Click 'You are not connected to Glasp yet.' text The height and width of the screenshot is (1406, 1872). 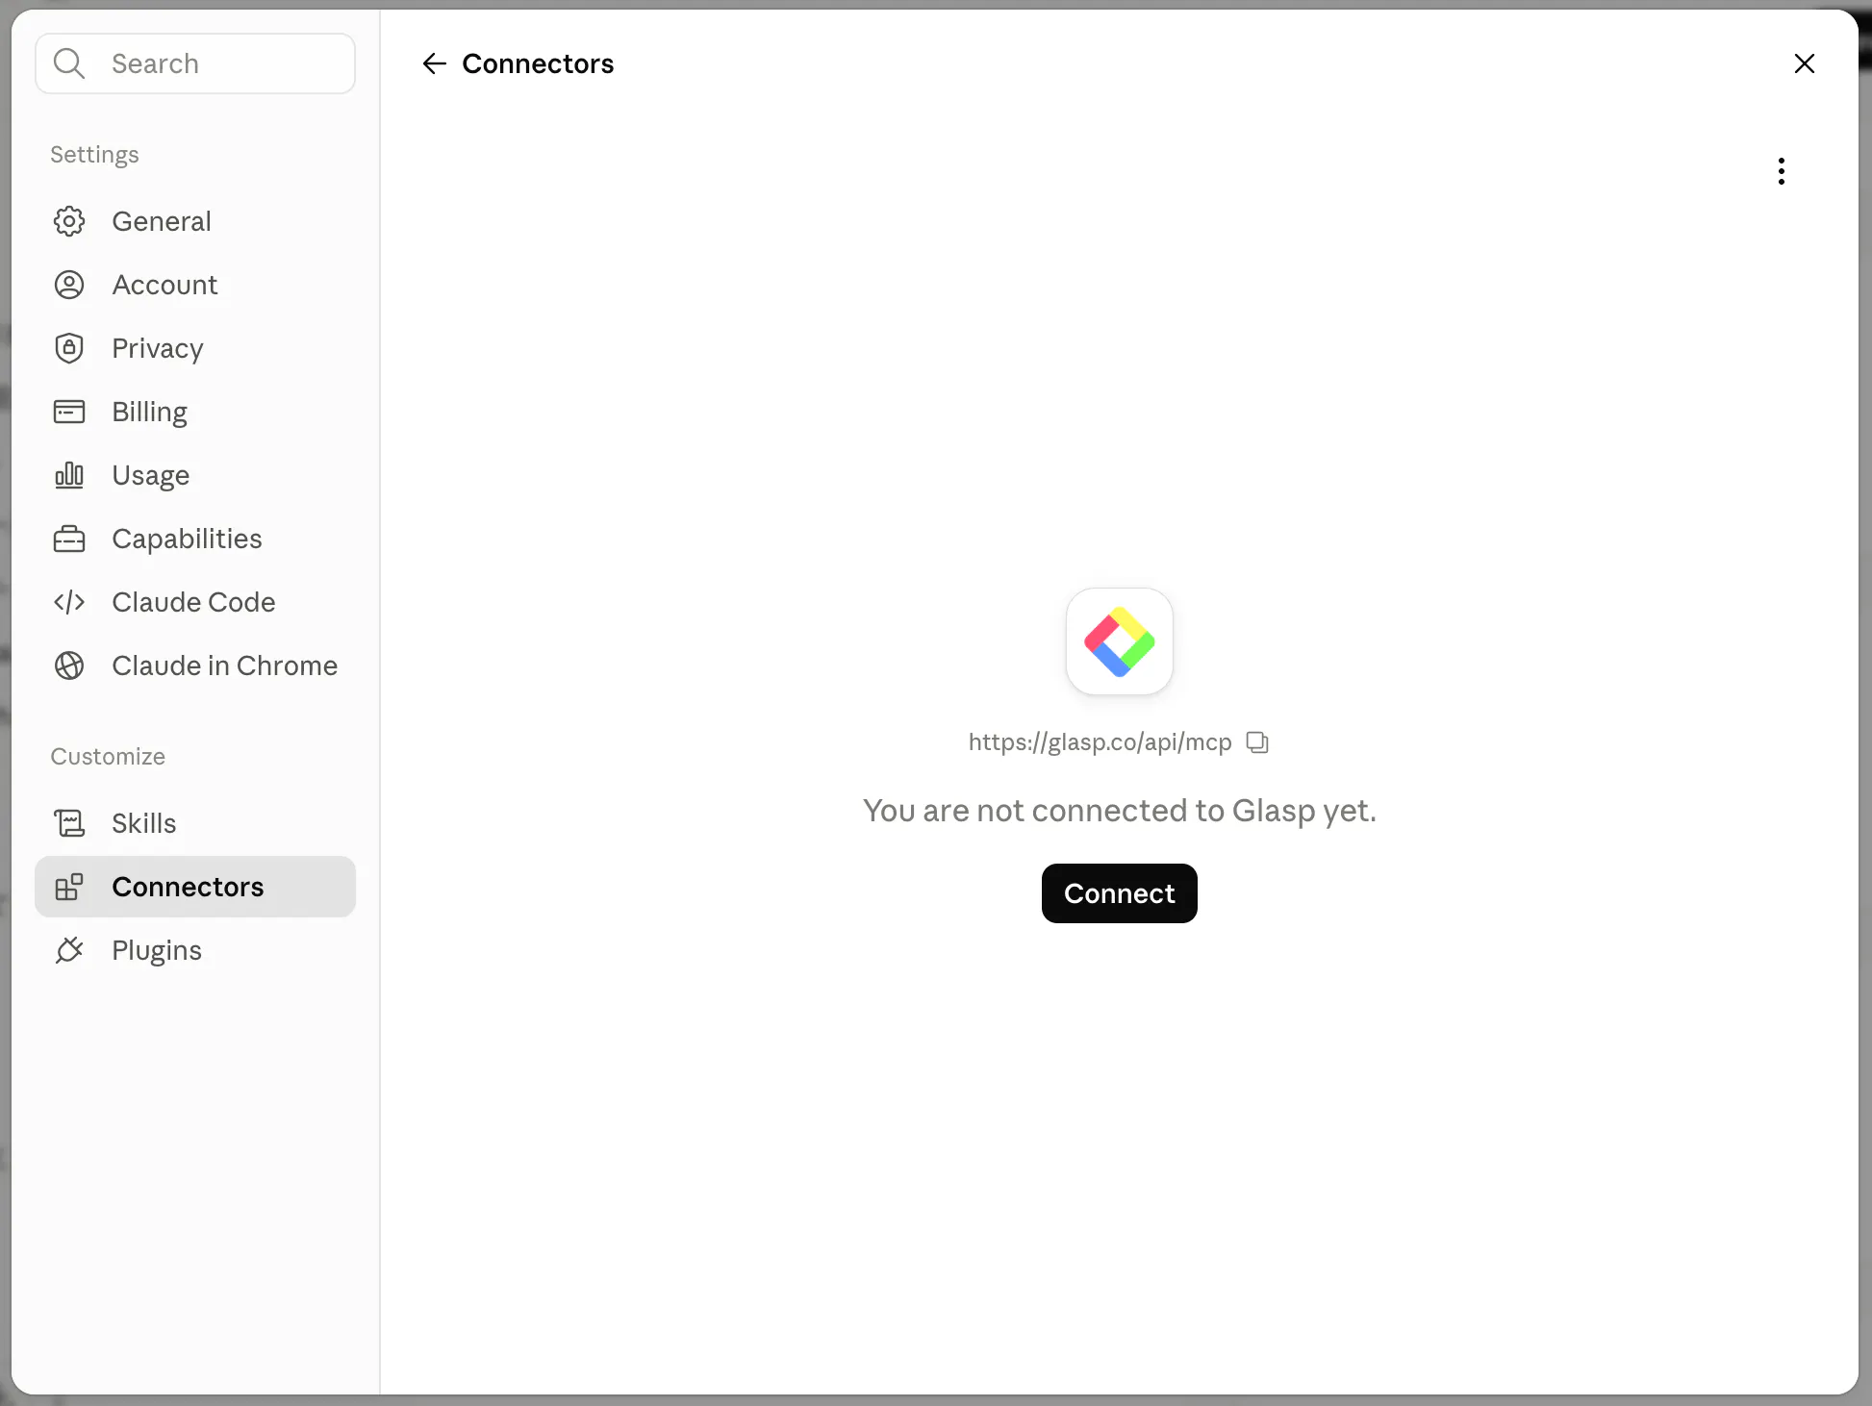1120,811
